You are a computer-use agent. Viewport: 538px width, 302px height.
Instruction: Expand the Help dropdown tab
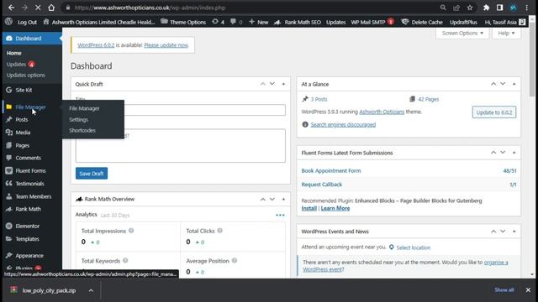(x=506, y=34)
